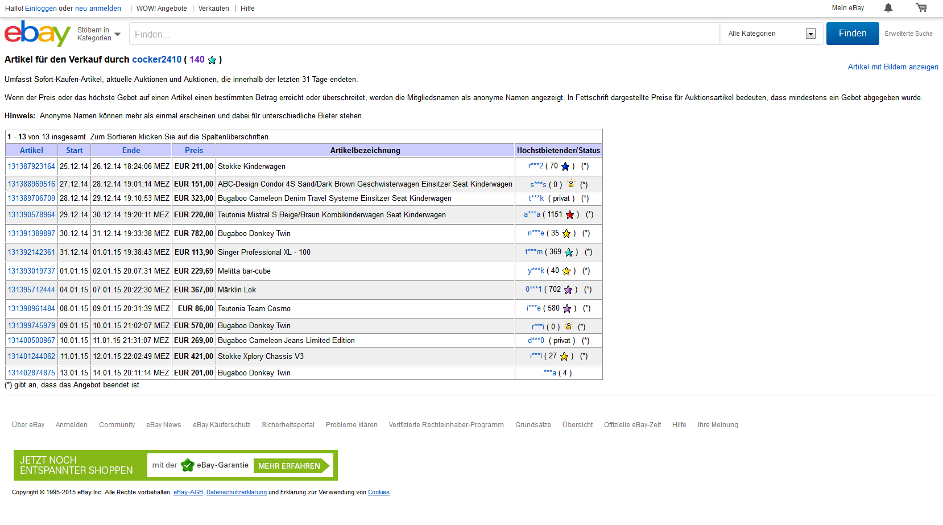This screenshot has height=525, width=943.
Task: Select the EUR 782,00 price
Action: pos(193,234)
